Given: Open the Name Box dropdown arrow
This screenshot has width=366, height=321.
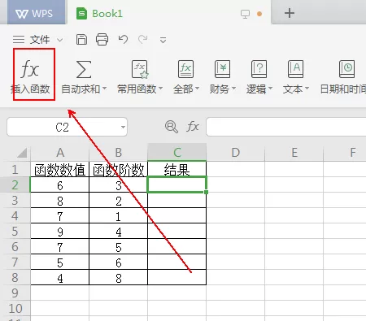Looking at the screenshot, I should click(x=123, y=127).
